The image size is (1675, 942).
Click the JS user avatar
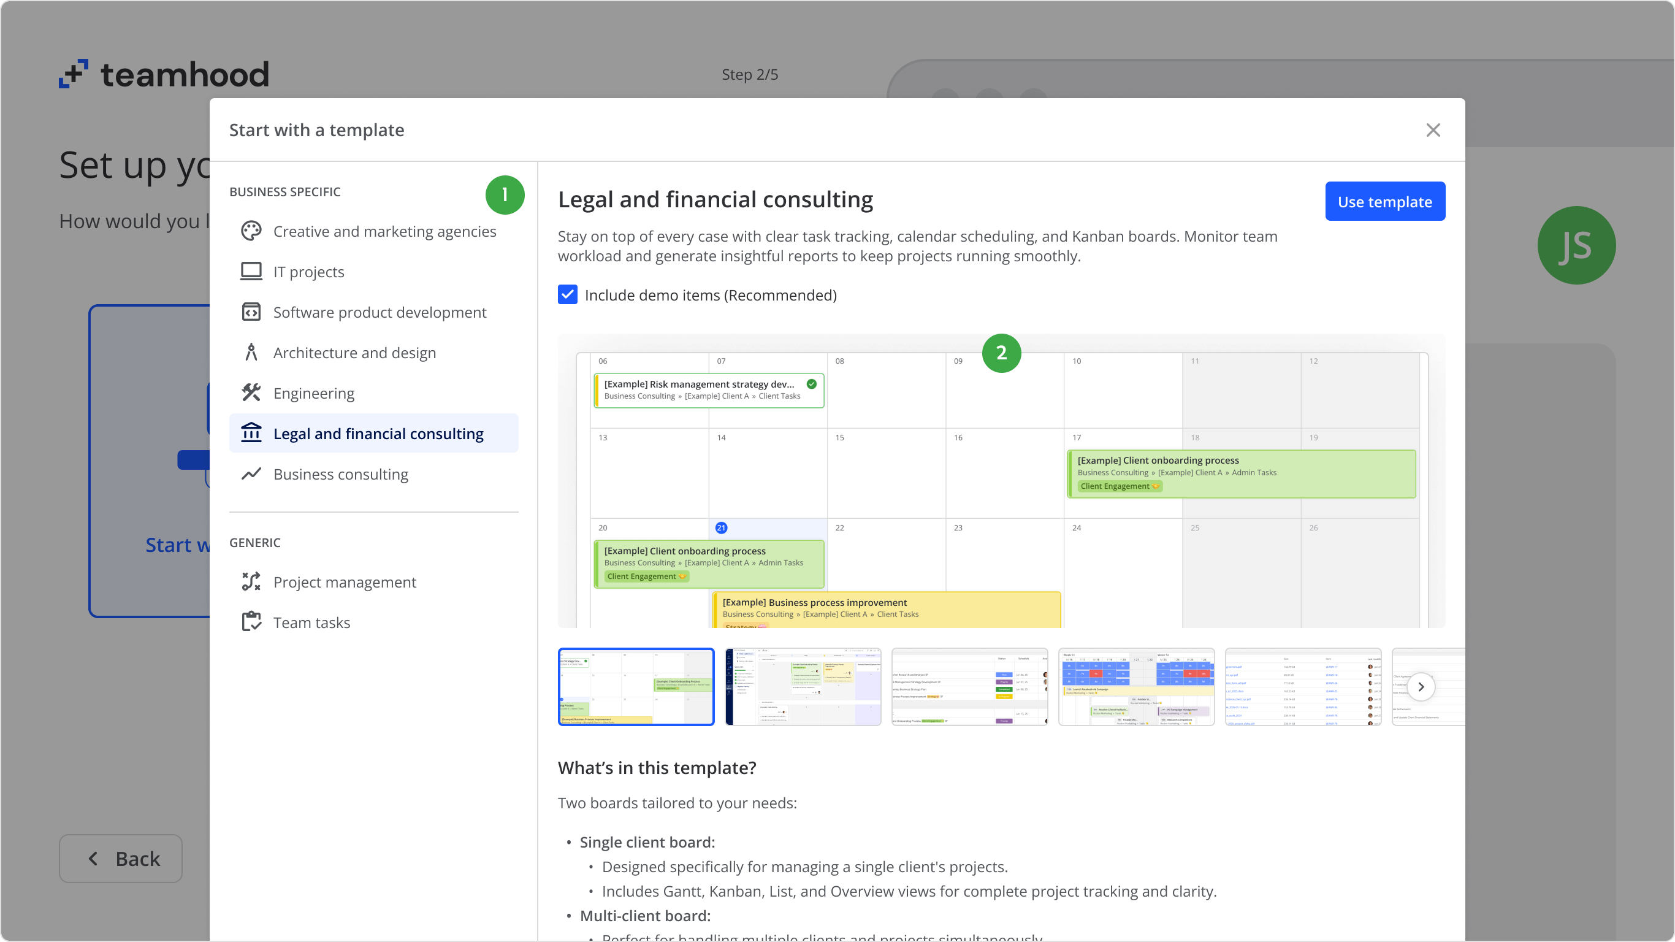pyautogui.click(x=1576, y=245)
